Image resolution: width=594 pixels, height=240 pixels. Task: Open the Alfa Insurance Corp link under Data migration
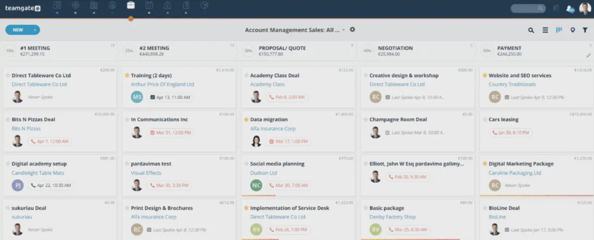[x=273, y=128]
